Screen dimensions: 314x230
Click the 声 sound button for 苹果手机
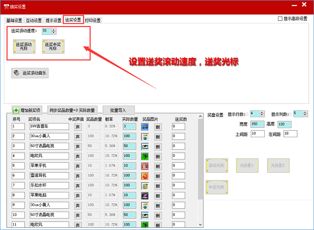point(78,165)
